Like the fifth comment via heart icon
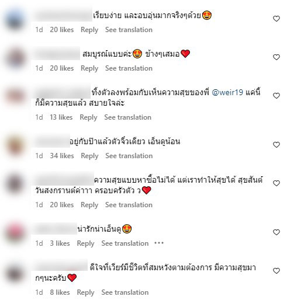This screenshot has height=300, width=287. coord(276,183)
